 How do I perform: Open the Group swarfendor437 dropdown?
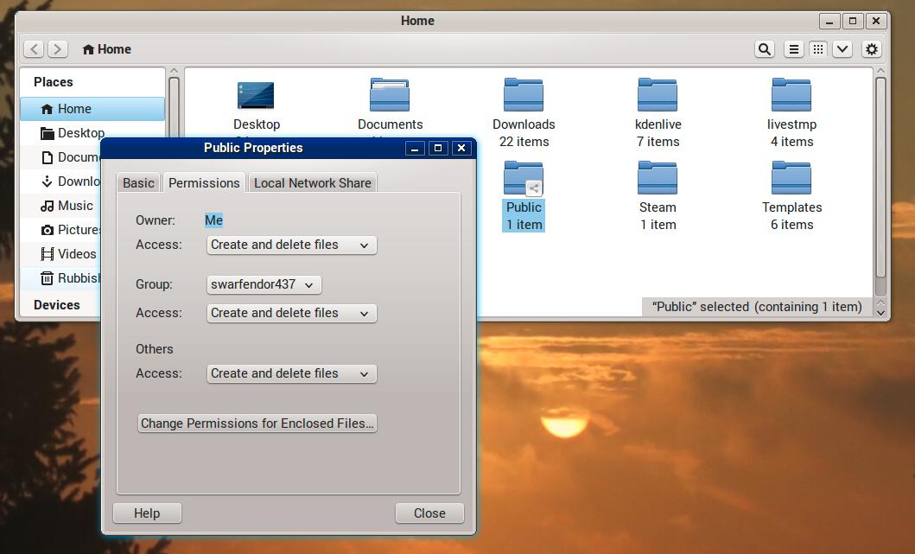(264, 284)
